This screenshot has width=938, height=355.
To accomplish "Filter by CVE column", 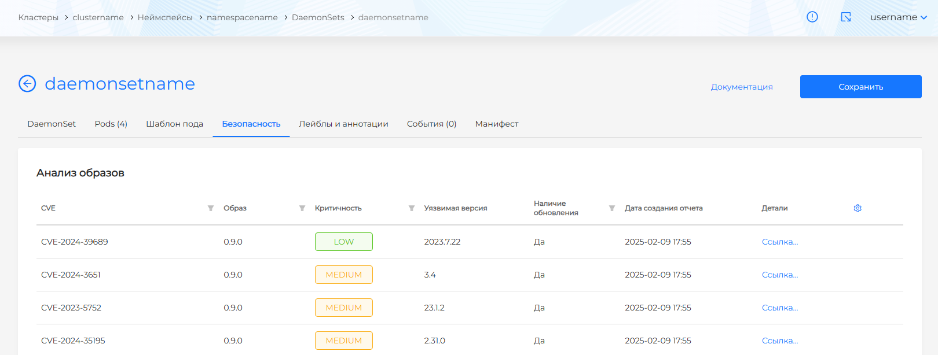I will [211, 208].
